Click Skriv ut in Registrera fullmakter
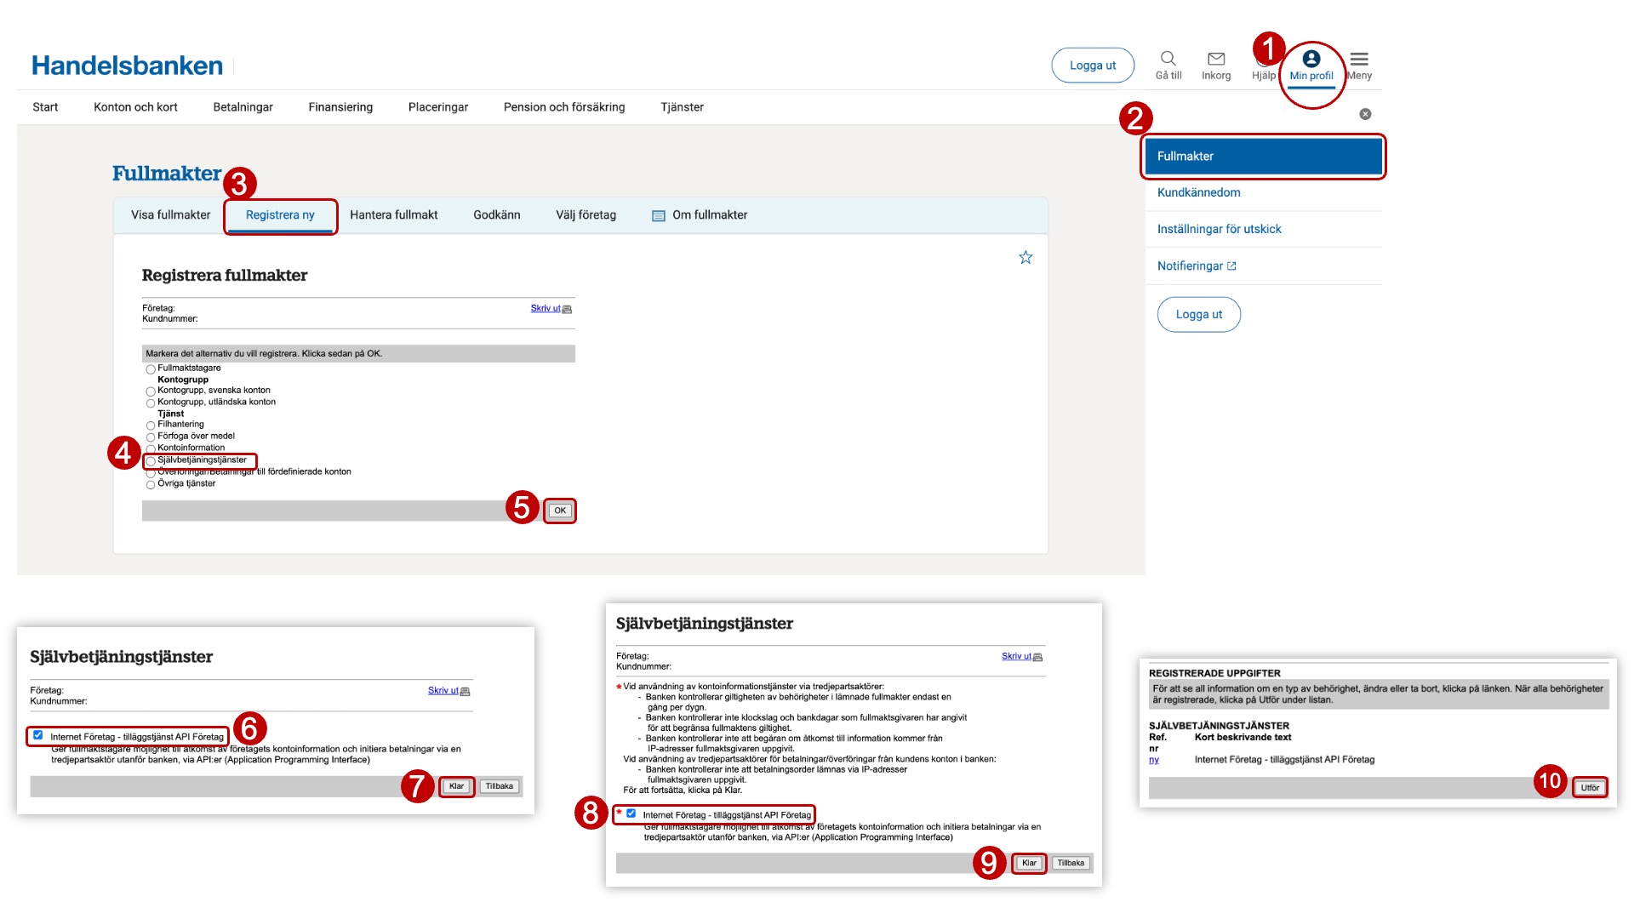Screen dimensions: 1634x919 546,309
